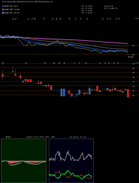Screen dimensions: 139x183
Task: Click the last large red candlestick
Action: coord(128,93)
